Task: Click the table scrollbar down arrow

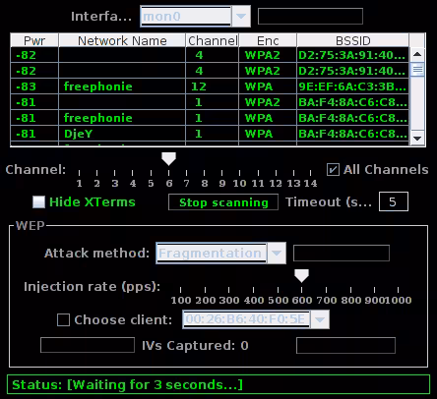Action: (417, 139)
